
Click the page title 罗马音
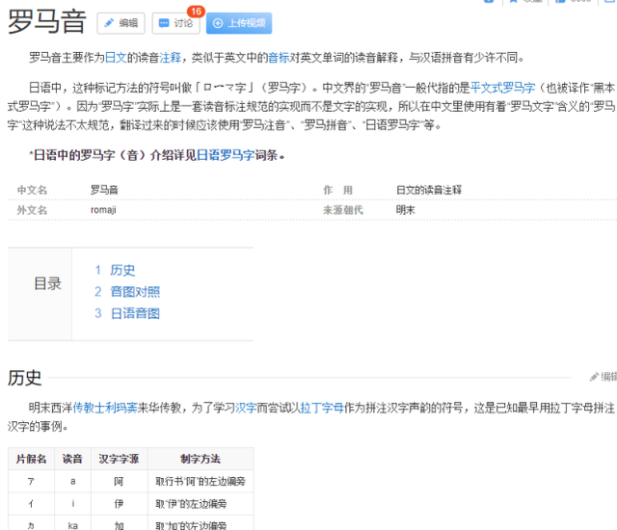point(47,22)
